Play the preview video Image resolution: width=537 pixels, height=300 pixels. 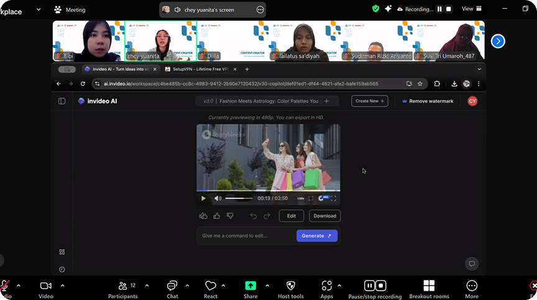pyautogui.click(x=203, y=198)
